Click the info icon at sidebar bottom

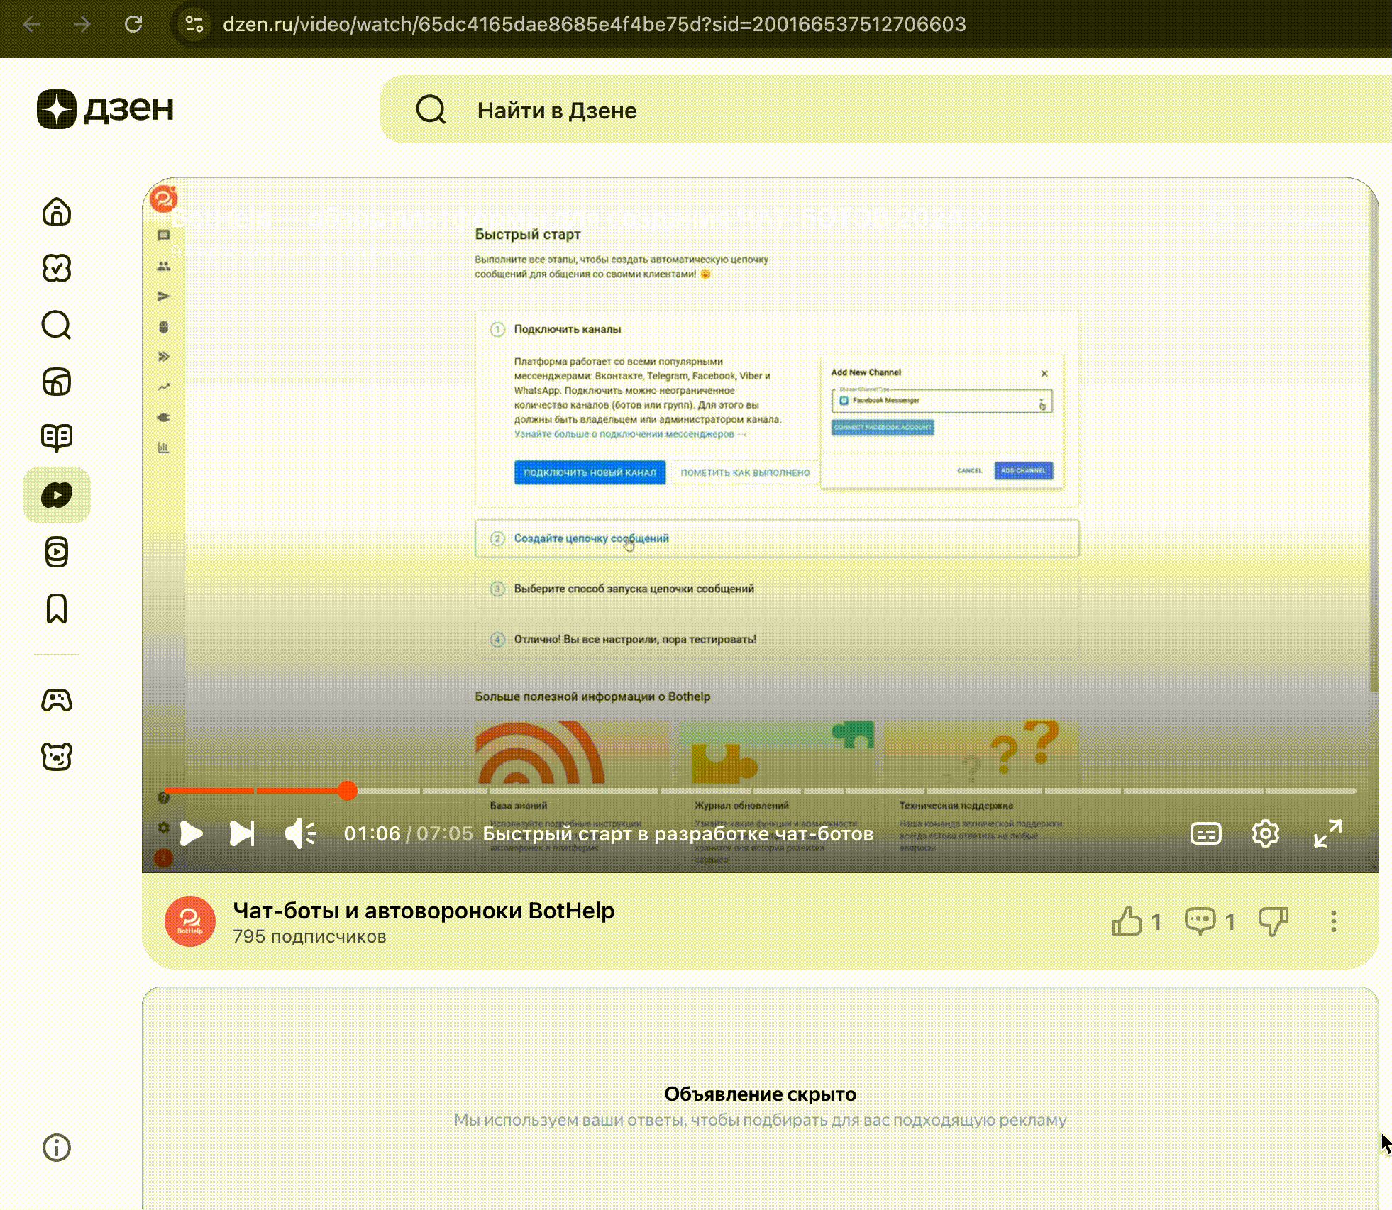[x=57, y=1147]
